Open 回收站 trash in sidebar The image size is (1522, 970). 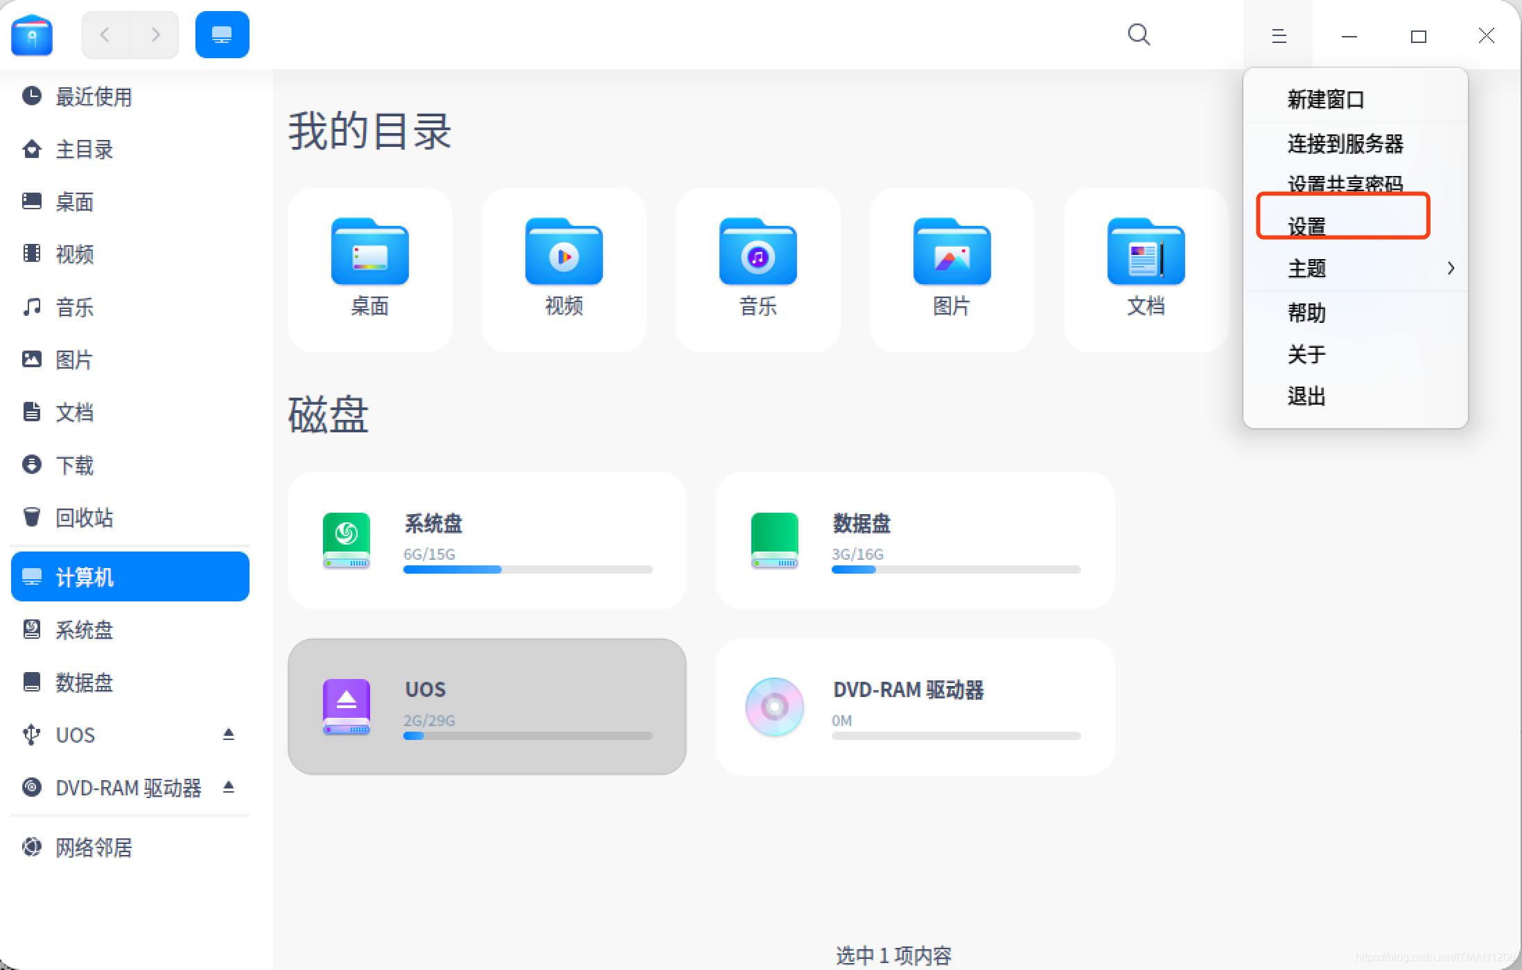(83, 518)
